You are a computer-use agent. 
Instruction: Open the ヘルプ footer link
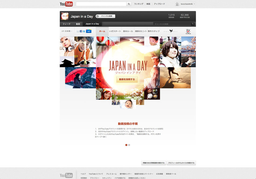(x=83, y=174)
